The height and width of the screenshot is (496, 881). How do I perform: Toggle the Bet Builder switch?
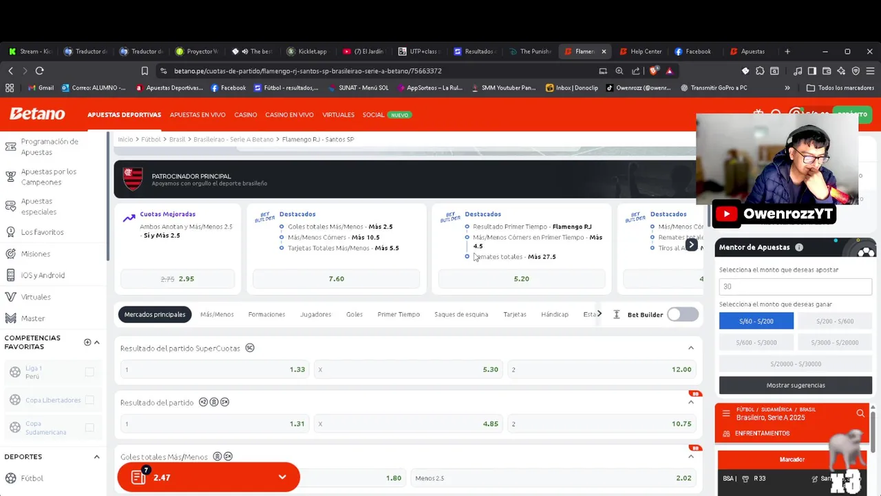[x=682, y=315]
